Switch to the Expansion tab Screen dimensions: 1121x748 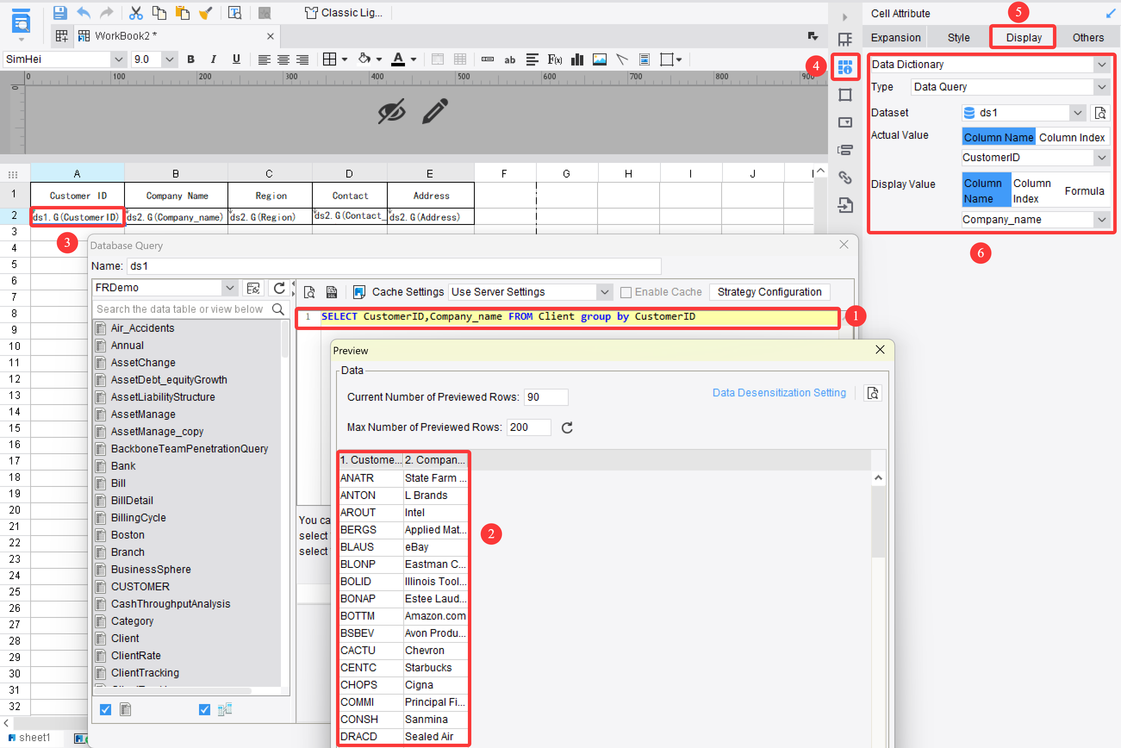tap(895, 37)
